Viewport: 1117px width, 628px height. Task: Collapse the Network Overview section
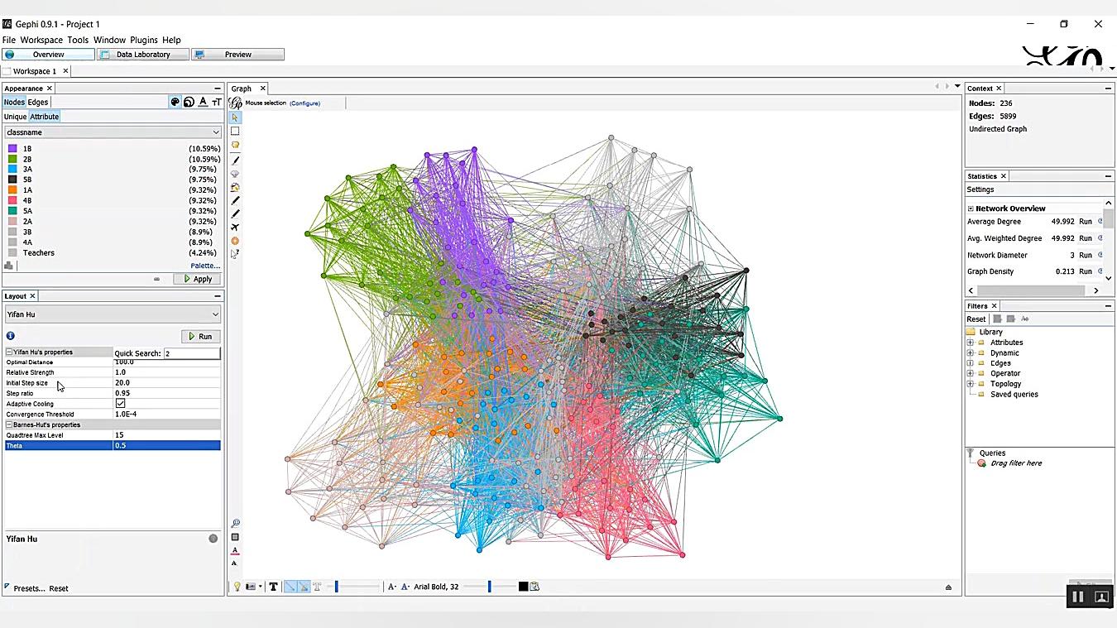coord(971,209)
